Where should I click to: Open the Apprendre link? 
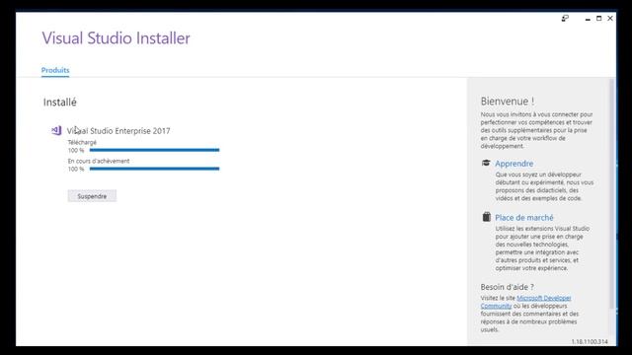(x=513, y=164)
